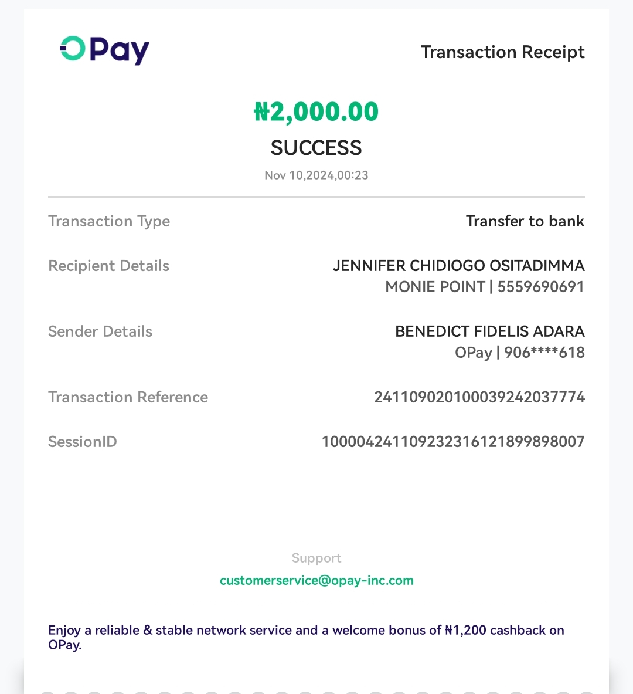Click the Transaction Reference label
The height and width of the screenshot is (694, 633).
tap(128, 397)
